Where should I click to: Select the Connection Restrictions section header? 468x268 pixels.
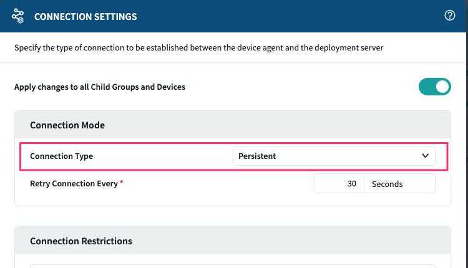[81, 241]
